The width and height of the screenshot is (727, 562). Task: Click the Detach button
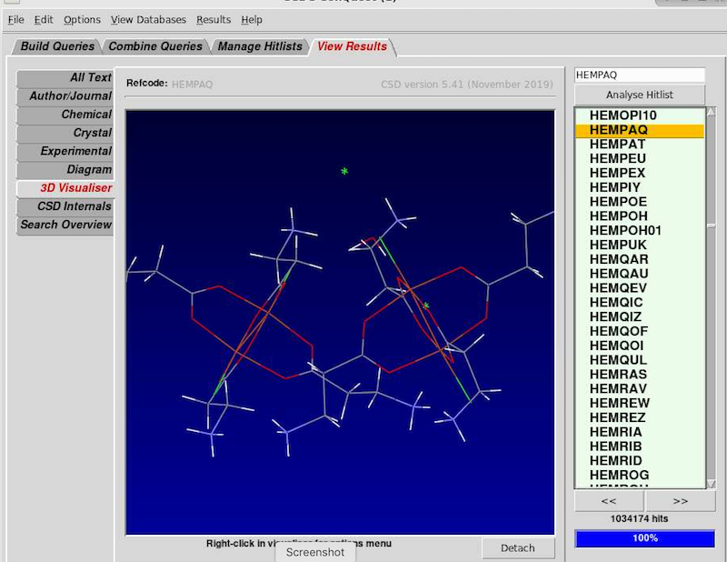pyautogui.click(x=517, y=547)
